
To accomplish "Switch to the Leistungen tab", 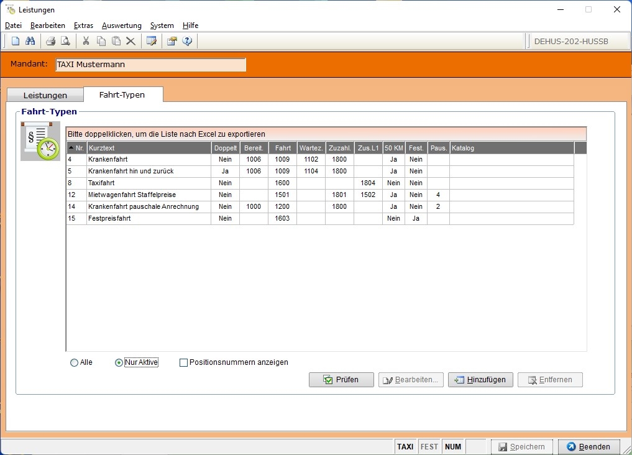I will pyautogui.click(x=45, y=95).
